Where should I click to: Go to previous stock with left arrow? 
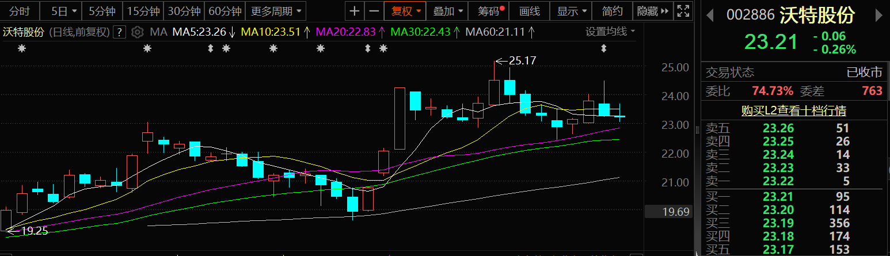click(x=711, y=15)
